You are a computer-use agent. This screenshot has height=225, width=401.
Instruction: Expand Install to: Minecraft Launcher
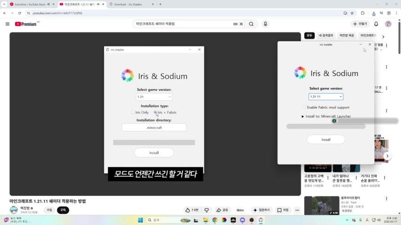pos(303,116)
